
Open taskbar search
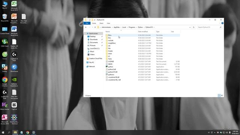pos(9,132)
